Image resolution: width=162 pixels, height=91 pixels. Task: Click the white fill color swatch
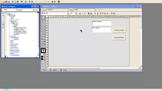(x=42, y=54)
